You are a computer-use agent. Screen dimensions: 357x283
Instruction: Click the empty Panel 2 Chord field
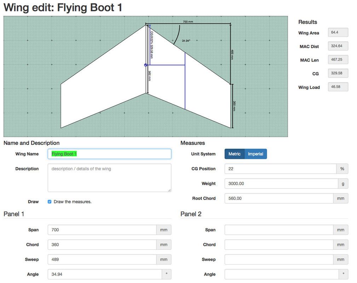click(x=279, y=244)
